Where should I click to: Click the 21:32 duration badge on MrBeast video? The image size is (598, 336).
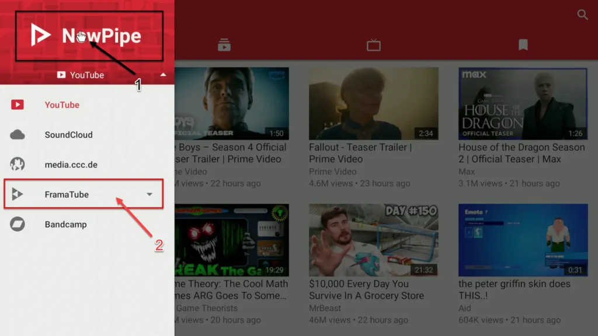424,269
